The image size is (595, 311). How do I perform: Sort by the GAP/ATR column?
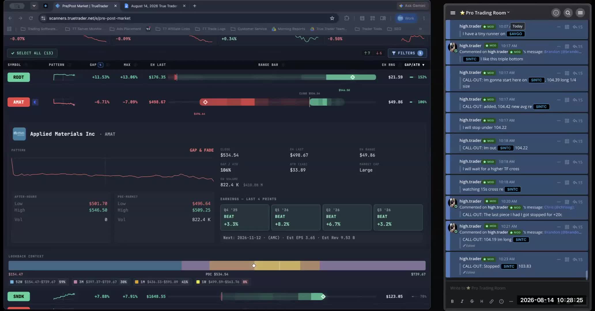click(x=414, y=65)
